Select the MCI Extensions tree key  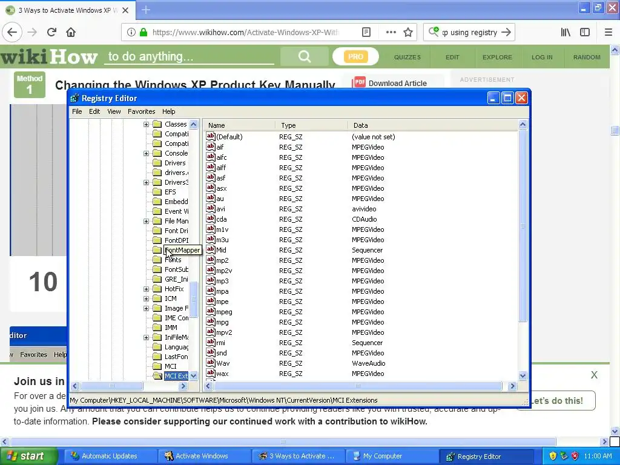point(176,375)
